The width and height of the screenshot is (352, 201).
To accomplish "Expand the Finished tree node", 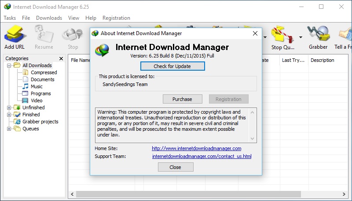I will [x=9, y=115].
